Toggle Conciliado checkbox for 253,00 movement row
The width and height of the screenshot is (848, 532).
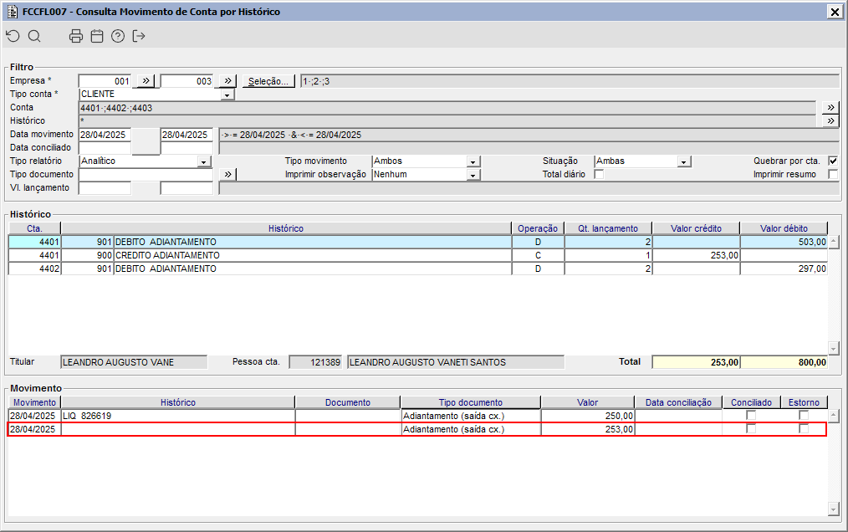pyautogui.click(x=751, y=428)
